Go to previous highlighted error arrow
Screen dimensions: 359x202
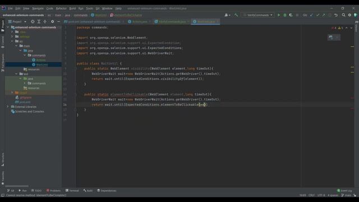pos(347,28)
